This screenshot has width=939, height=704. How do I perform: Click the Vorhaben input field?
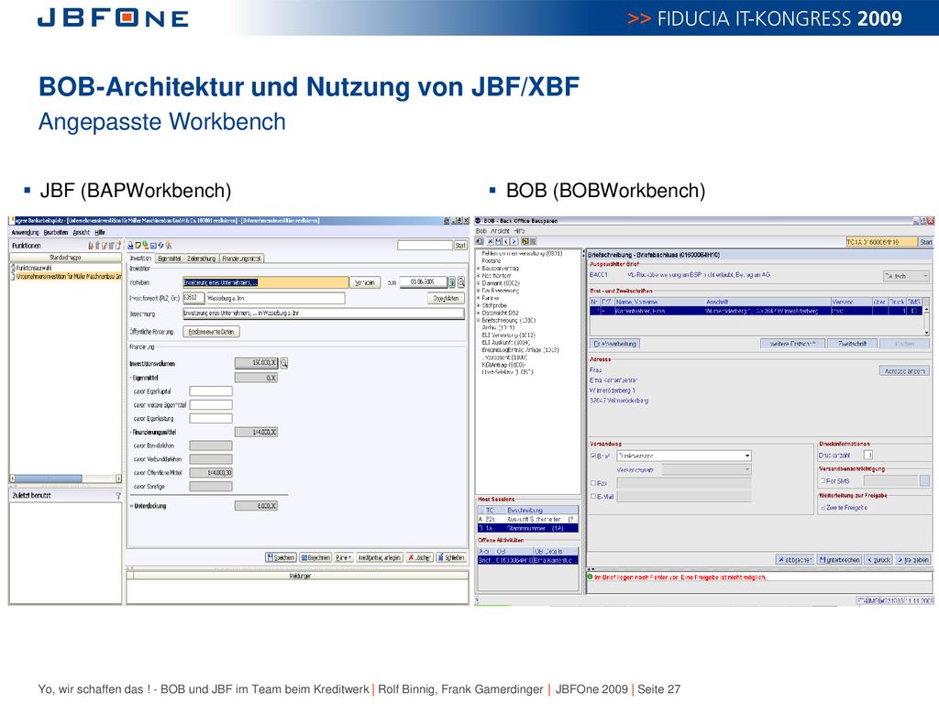click(265, 282)
